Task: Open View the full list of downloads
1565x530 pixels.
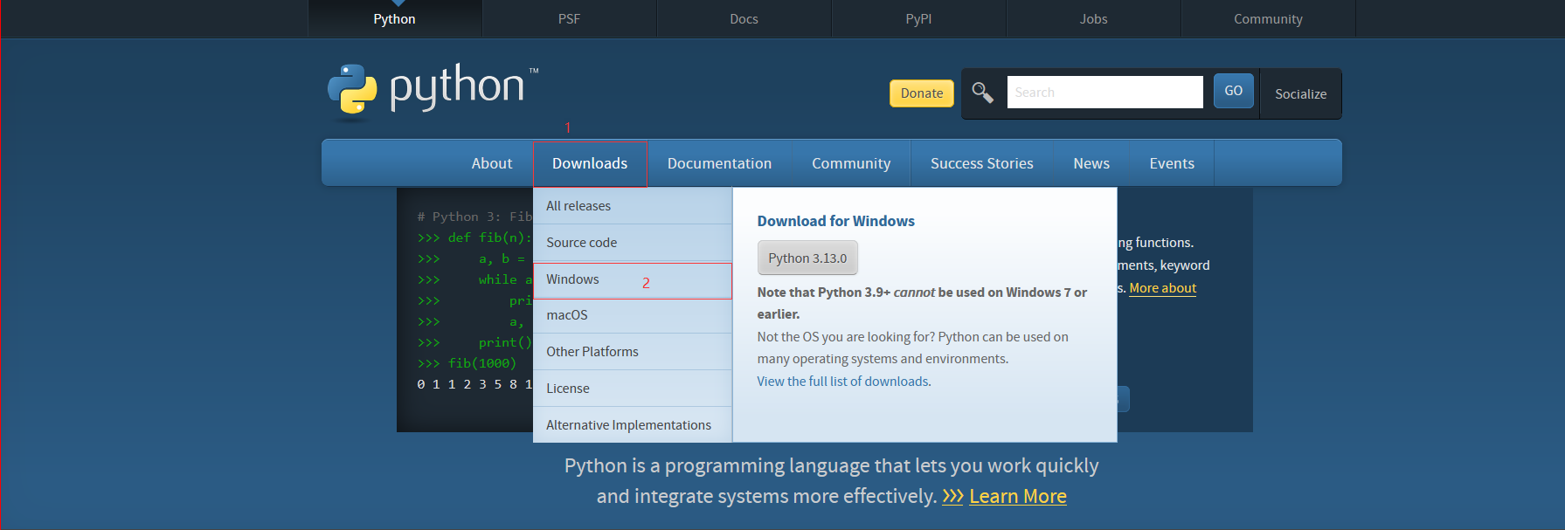Action: (x=843, y=382)
